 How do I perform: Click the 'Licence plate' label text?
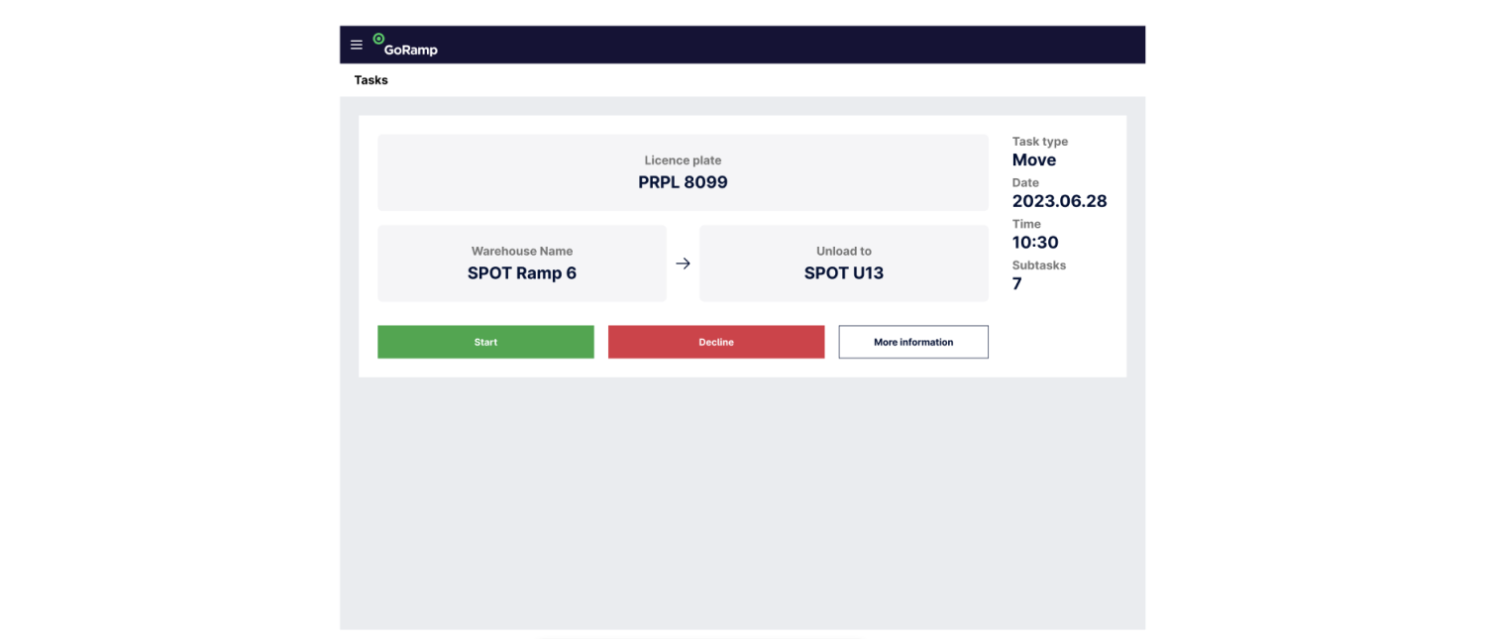(683, 160)
